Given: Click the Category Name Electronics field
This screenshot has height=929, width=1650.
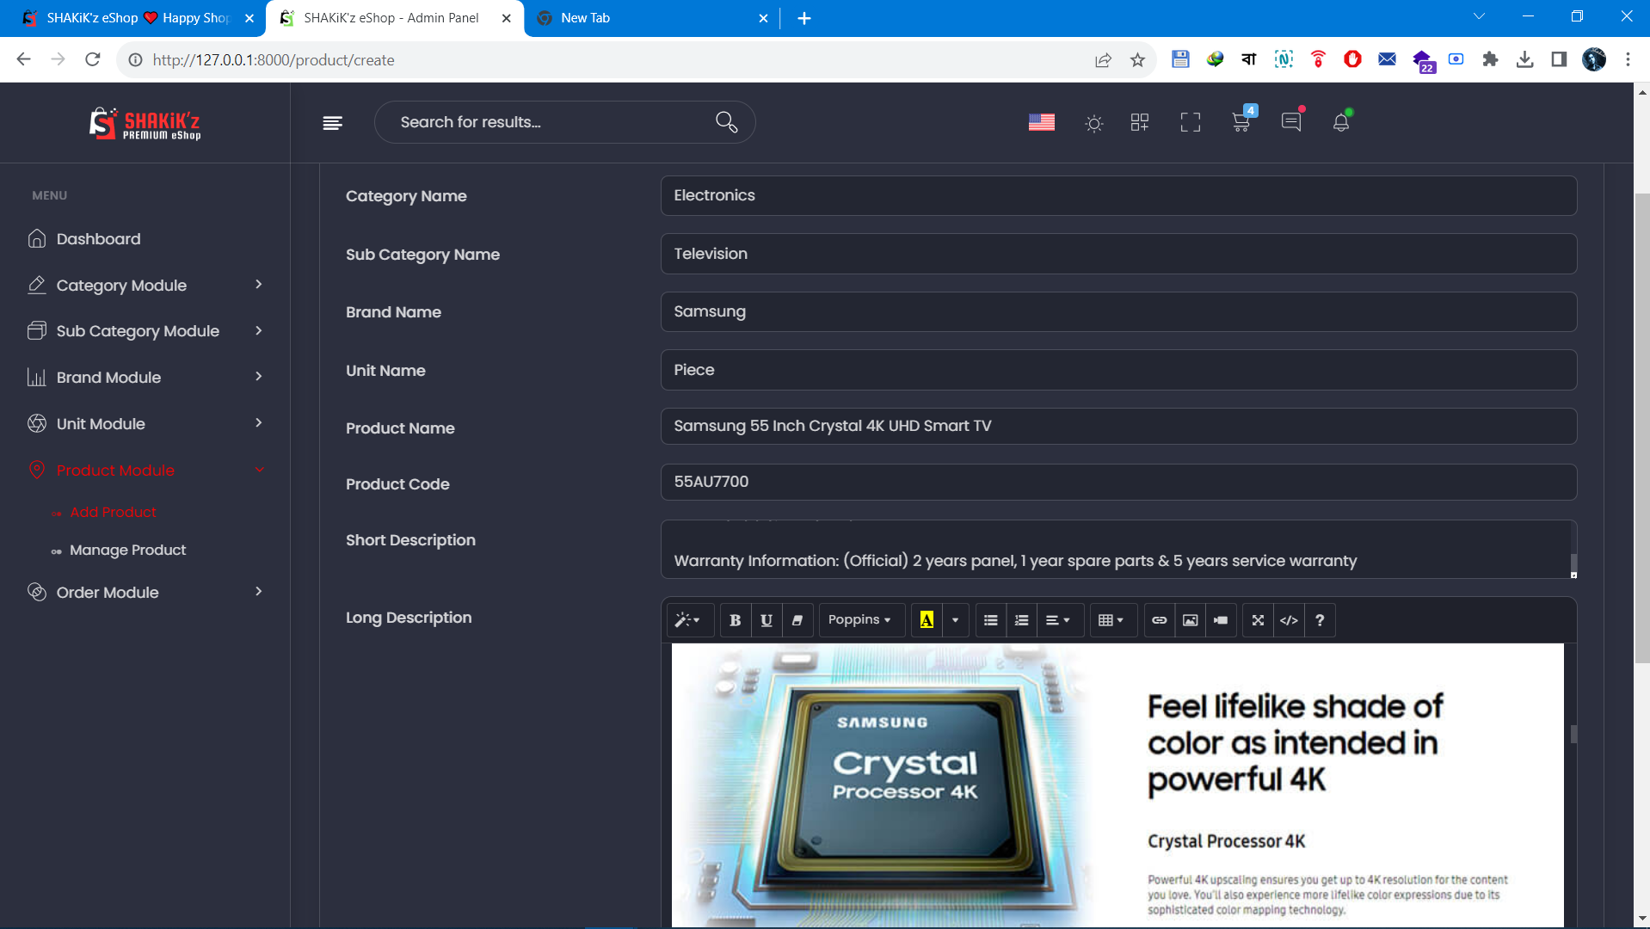Looking at the screenshot, I should pyautogui.click(x=1118, y=195).
